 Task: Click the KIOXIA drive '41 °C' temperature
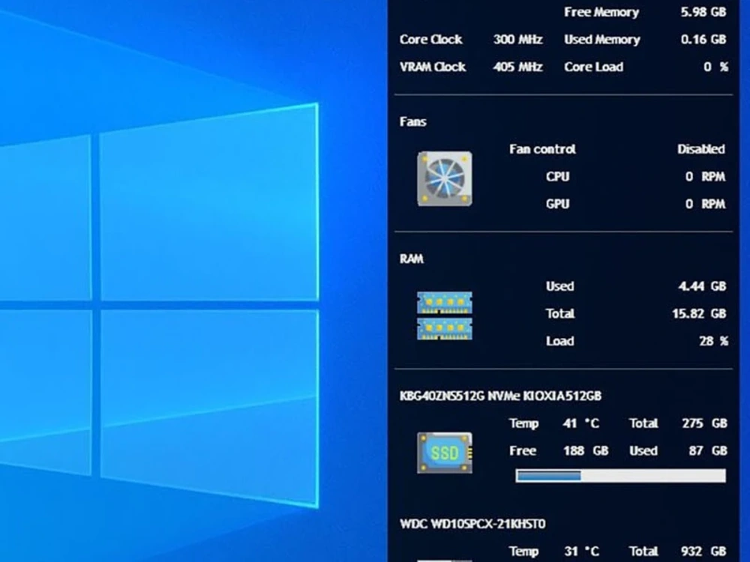point(580,423)
